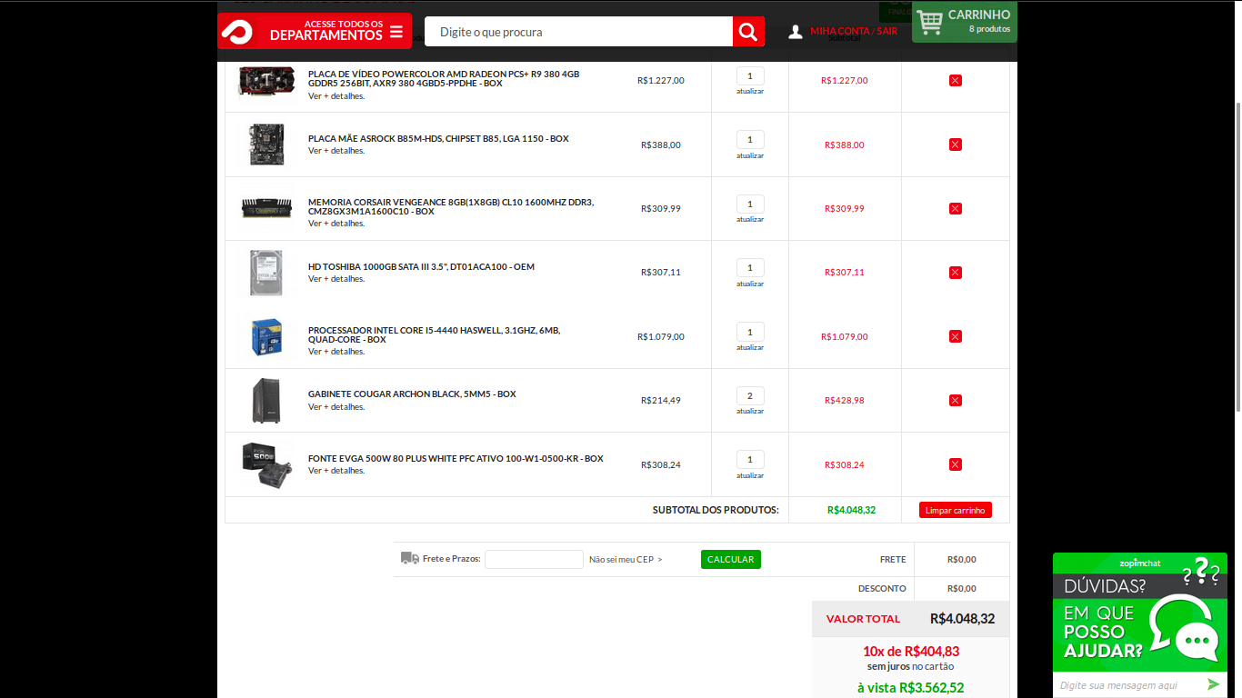Open Minha Conta / Sair link
Image resolution: width=1242 pixels, height=698 pixels.
point(854,32)
